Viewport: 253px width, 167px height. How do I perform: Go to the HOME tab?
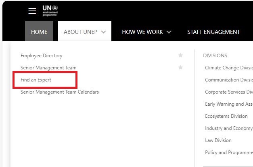point(39,32)
